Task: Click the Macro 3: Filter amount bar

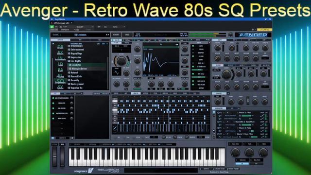Action: [246, 116]
